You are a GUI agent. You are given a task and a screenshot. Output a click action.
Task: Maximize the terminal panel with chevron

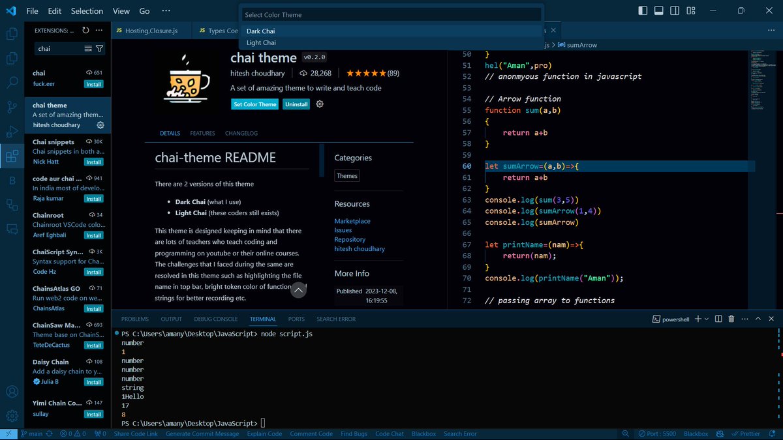pos(758,319)
